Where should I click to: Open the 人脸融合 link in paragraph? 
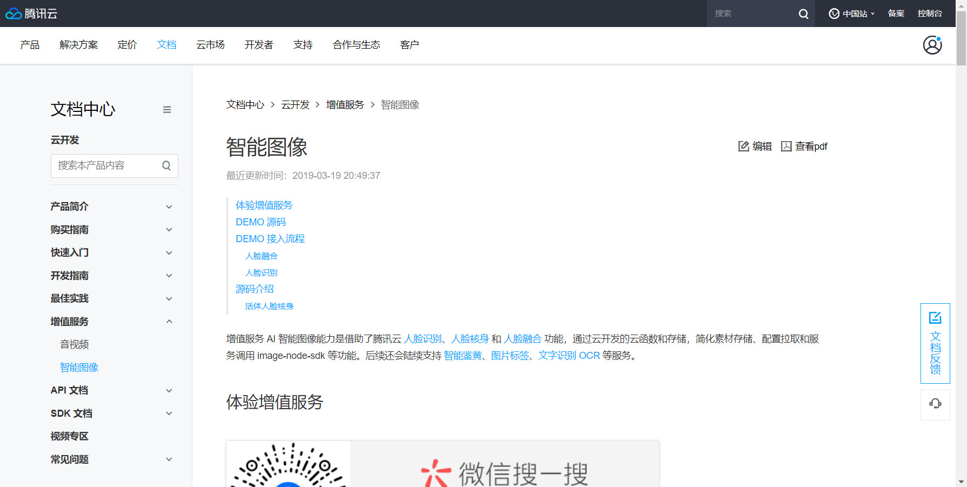point(523,339)
